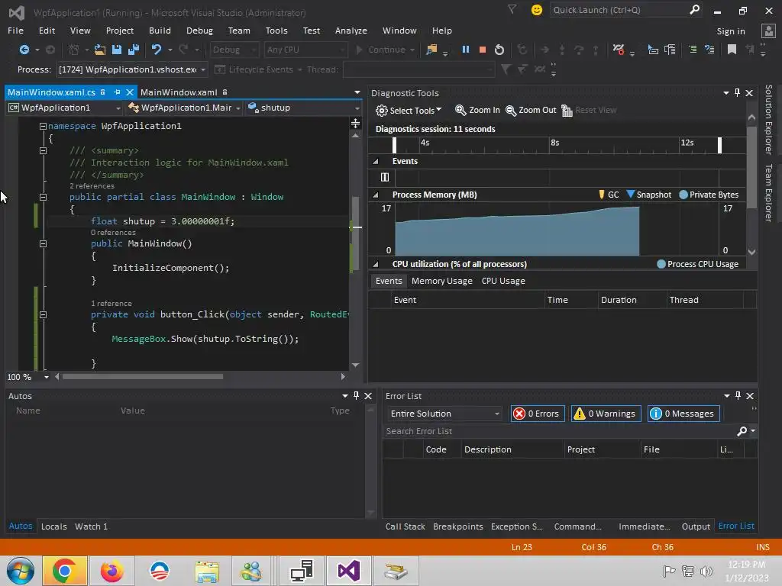Click the pause marker in Events track
782x586 pixels.
[385, 177]
